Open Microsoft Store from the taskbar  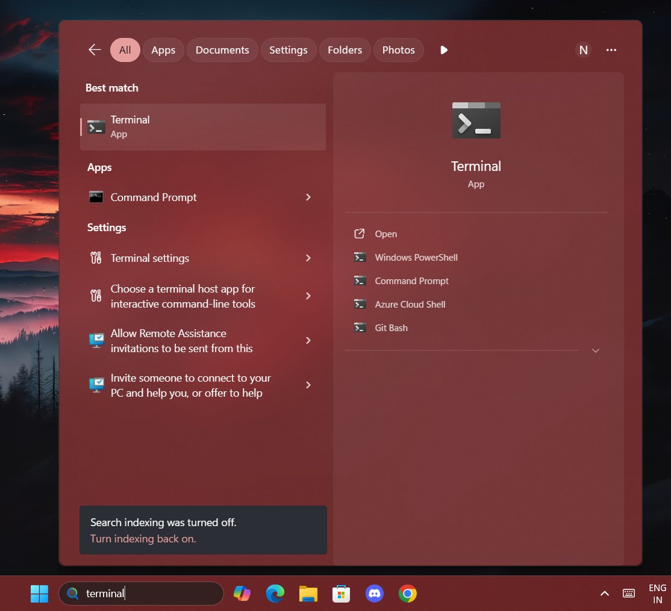coord(341,594)
